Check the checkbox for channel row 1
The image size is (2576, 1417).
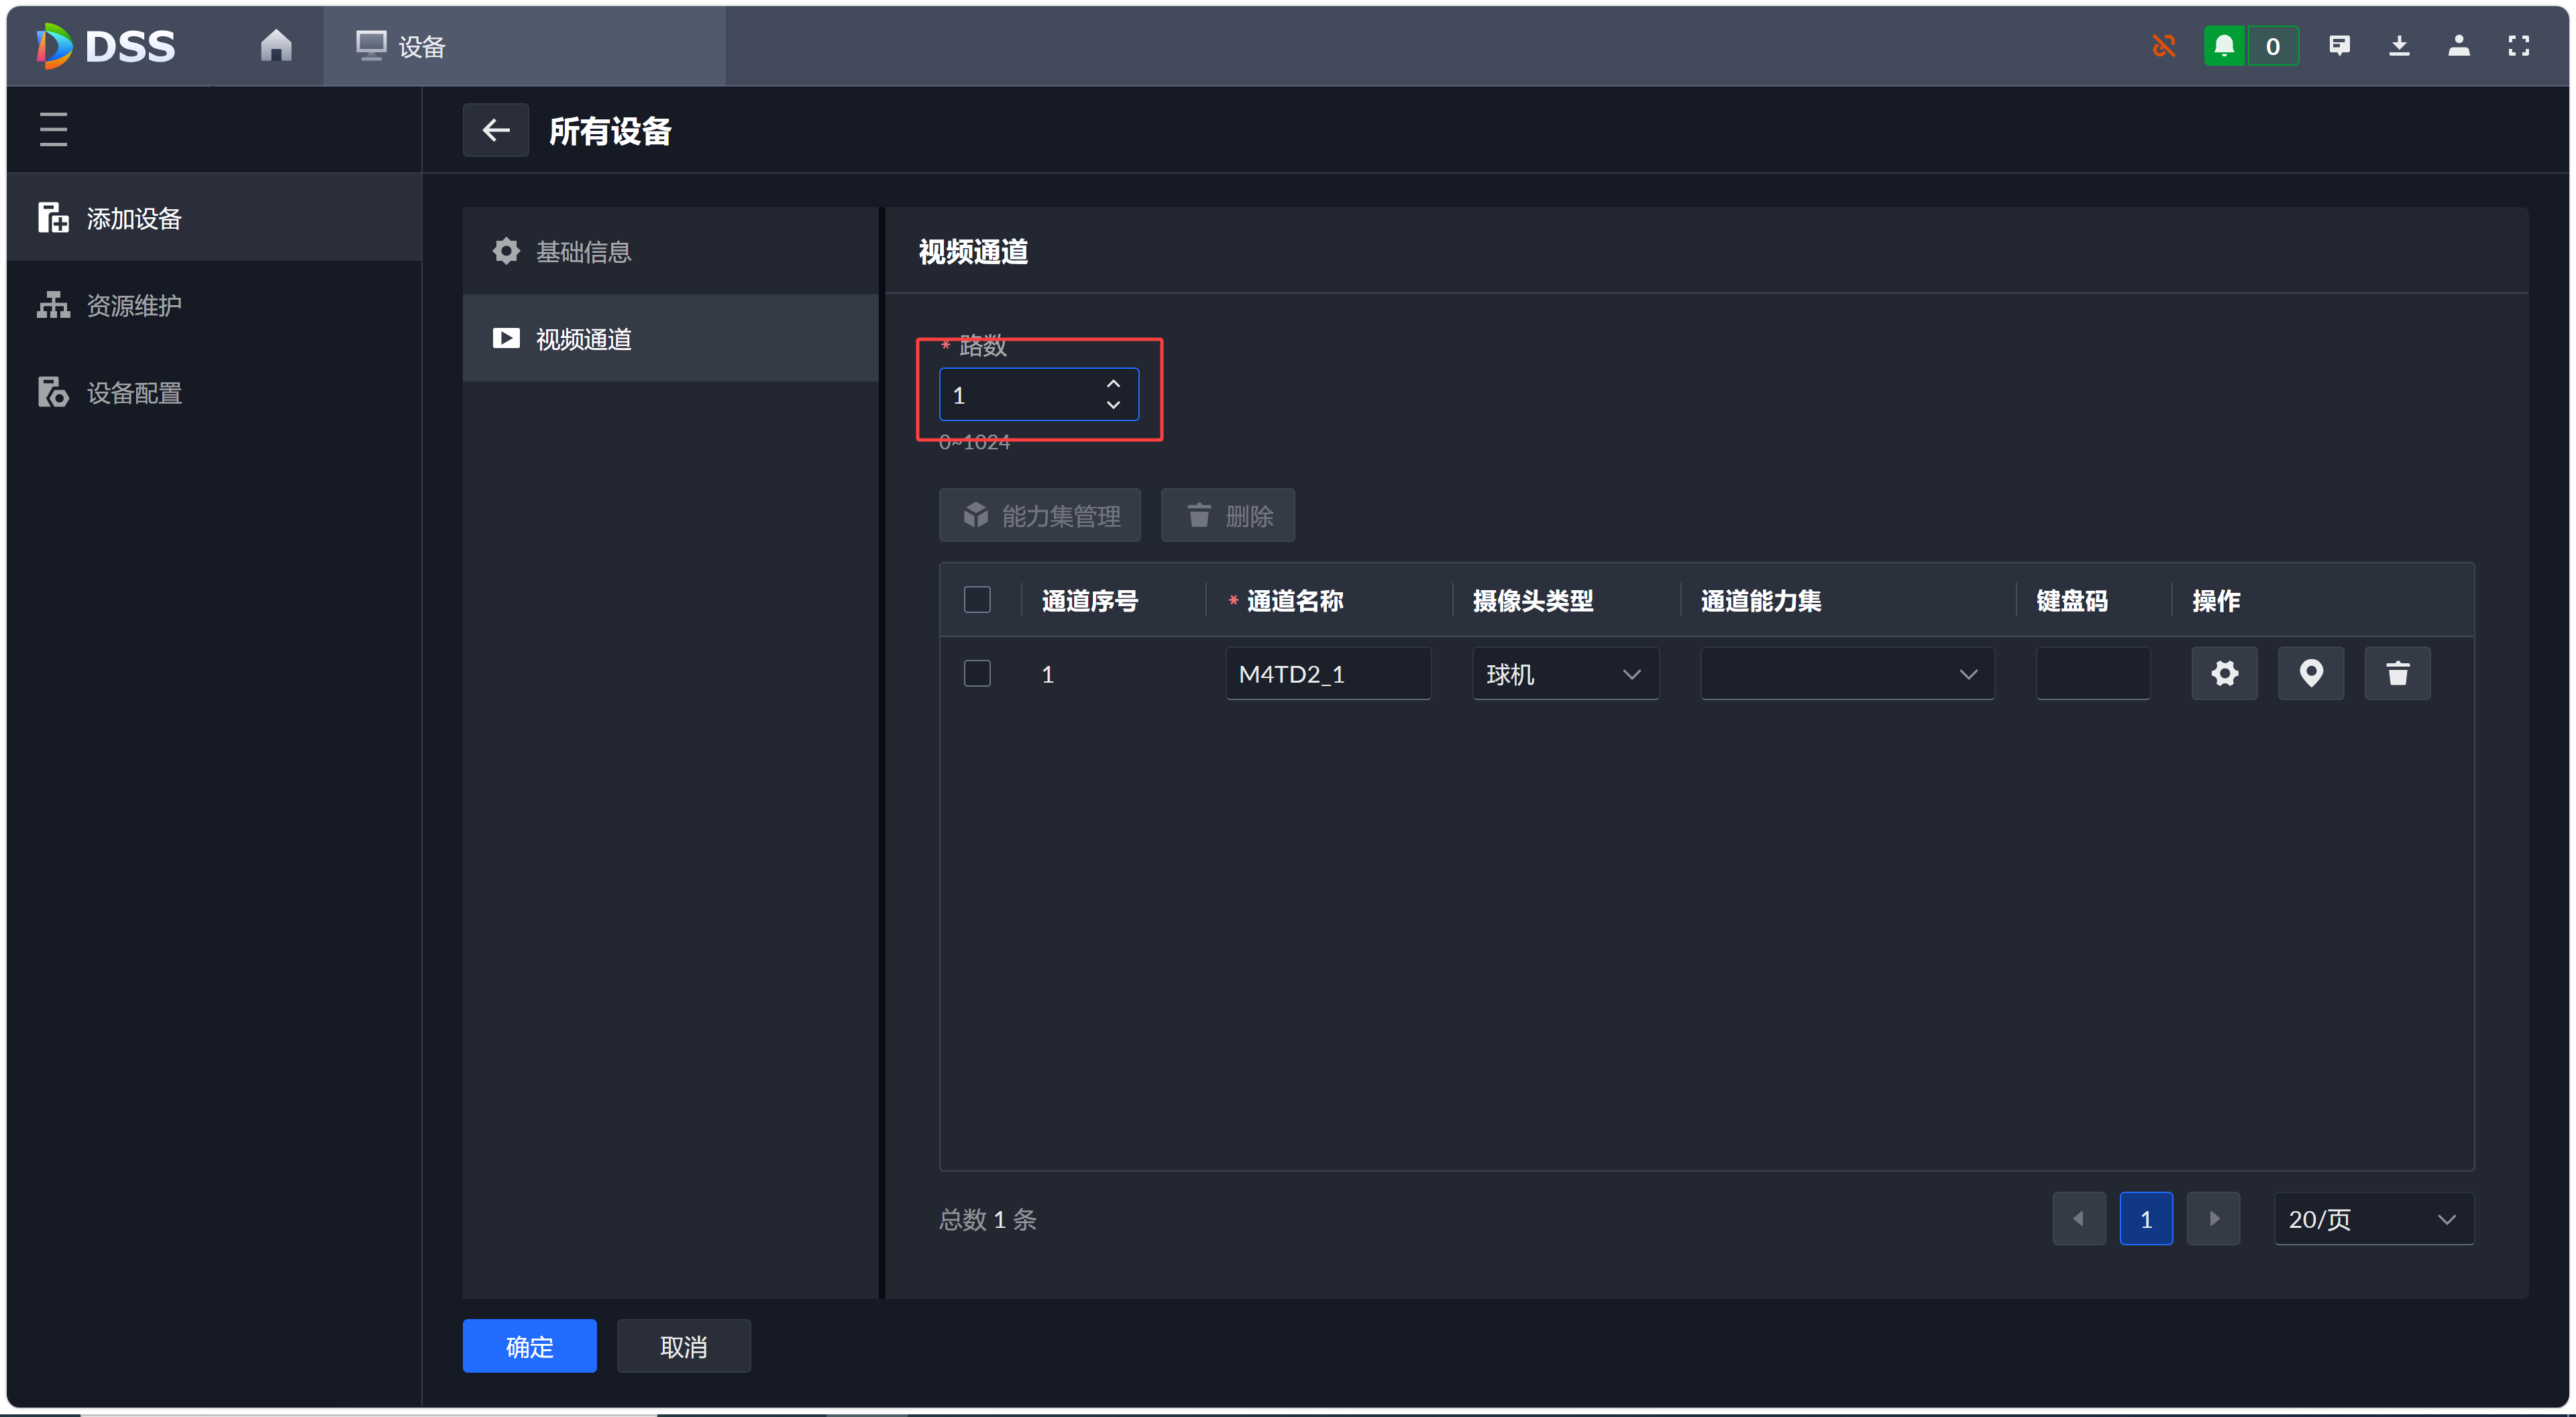977,673
